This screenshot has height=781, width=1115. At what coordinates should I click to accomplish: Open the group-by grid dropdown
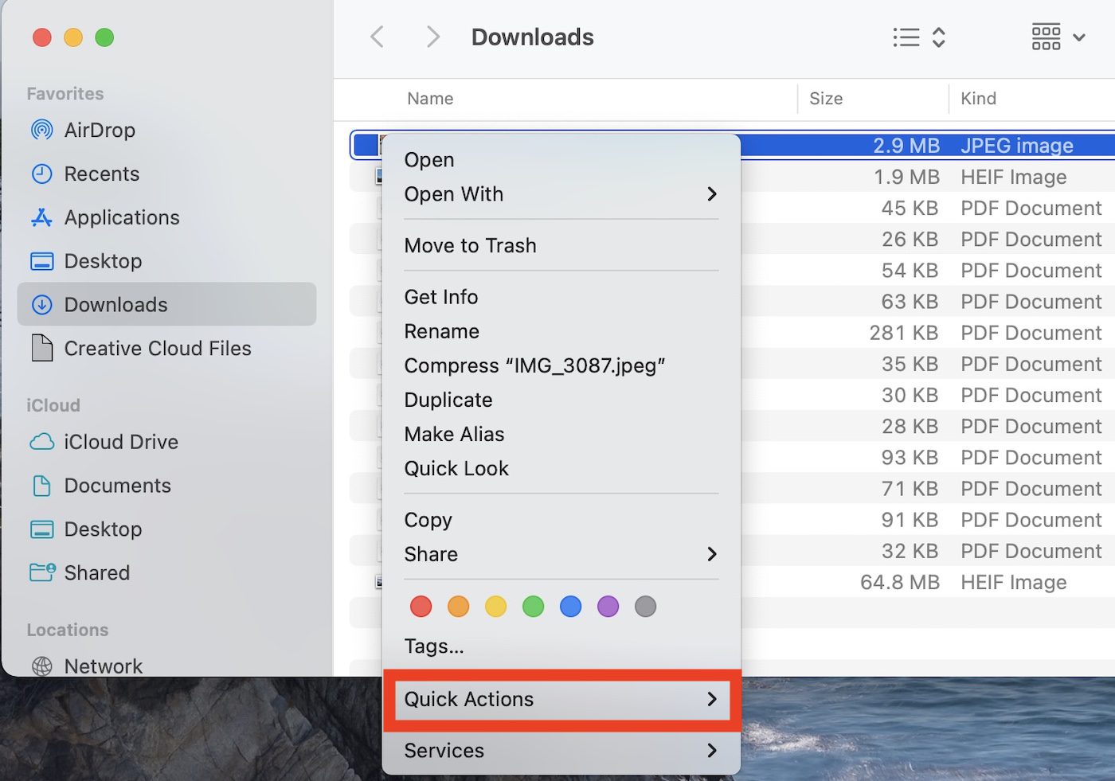pyautogui.click(x=1058, y=37)
